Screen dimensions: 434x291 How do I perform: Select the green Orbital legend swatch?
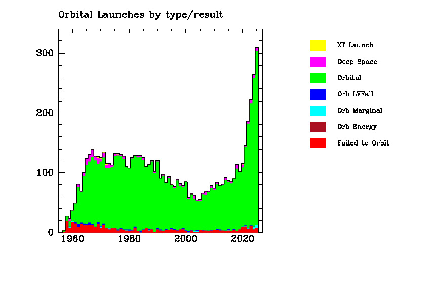click(318, 78)
